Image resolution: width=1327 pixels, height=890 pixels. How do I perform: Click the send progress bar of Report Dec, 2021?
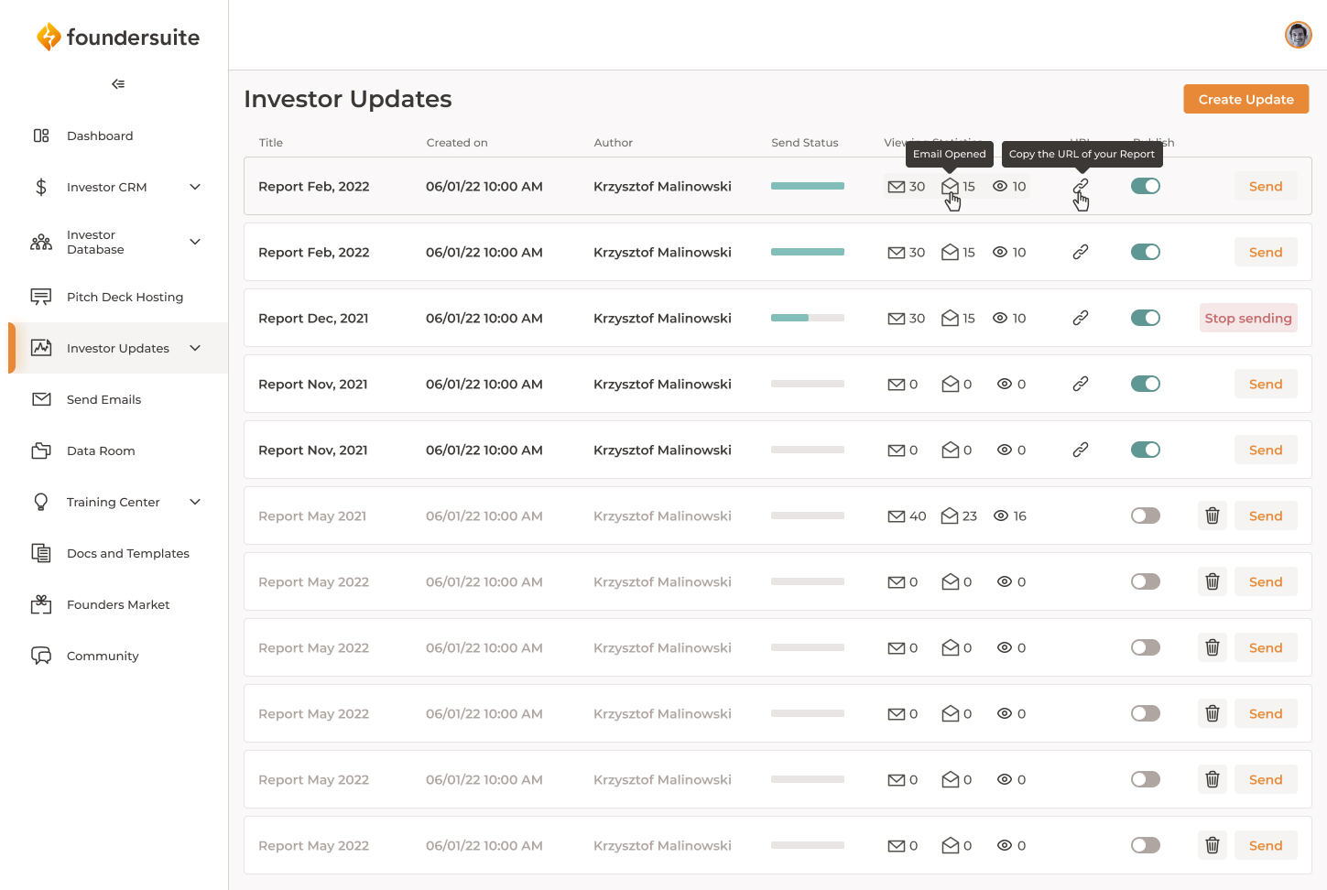pyautogui.click(x=807, y=318)
